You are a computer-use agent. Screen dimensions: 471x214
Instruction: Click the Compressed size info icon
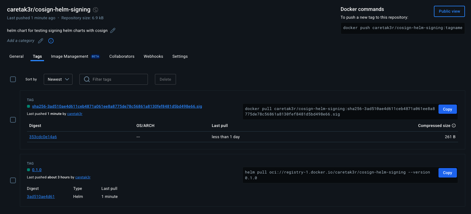(x=454, y=126)
